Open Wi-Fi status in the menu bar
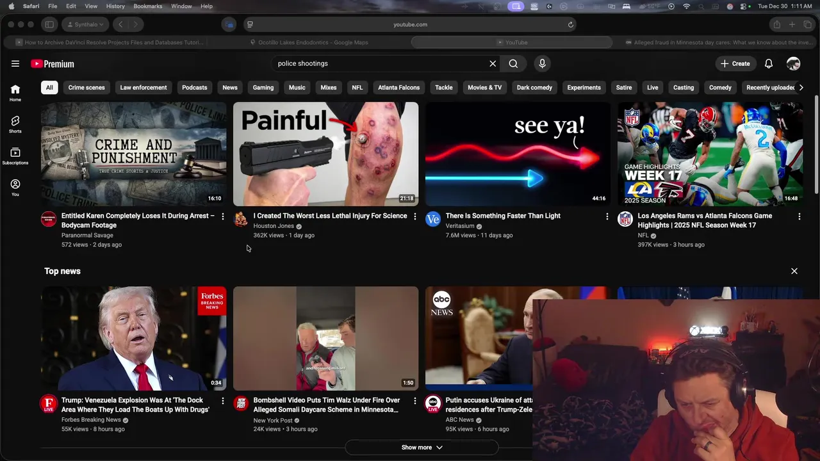This screenshot has width=820, height=461. (687, 6)
